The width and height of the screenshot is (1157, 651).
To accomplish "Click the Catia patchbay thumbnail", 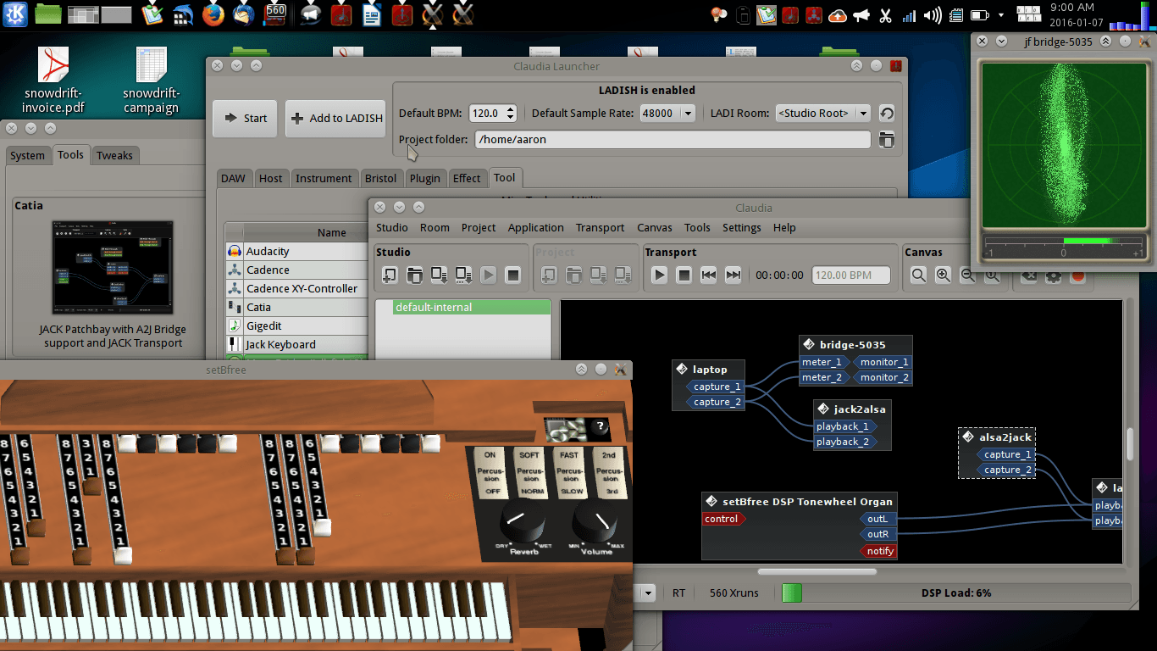I will (113, 268).
